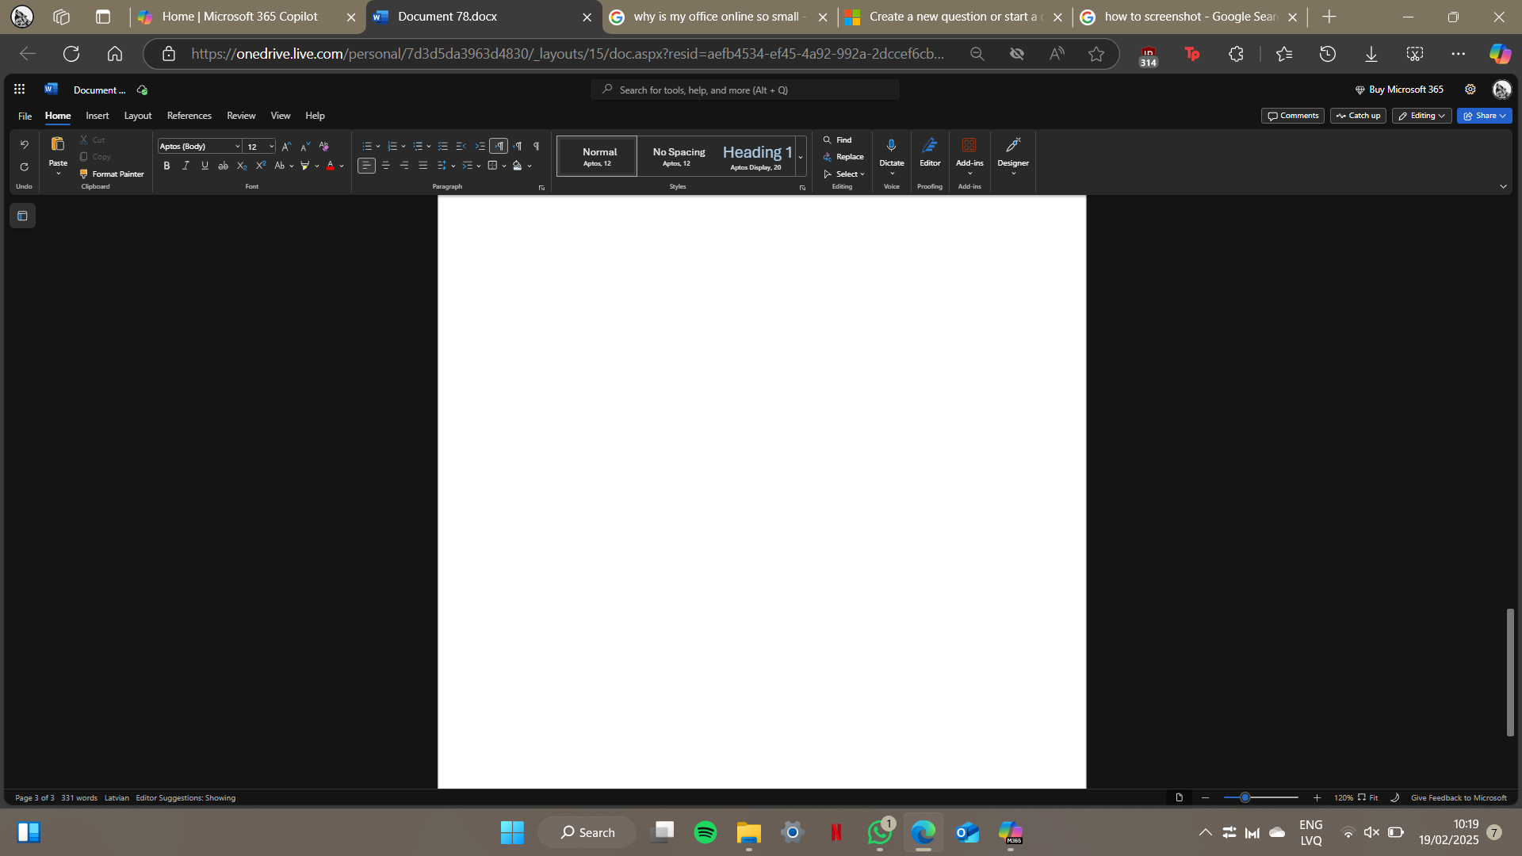Click the Catch up button

pyautogui.click(x=1358, y=116)
